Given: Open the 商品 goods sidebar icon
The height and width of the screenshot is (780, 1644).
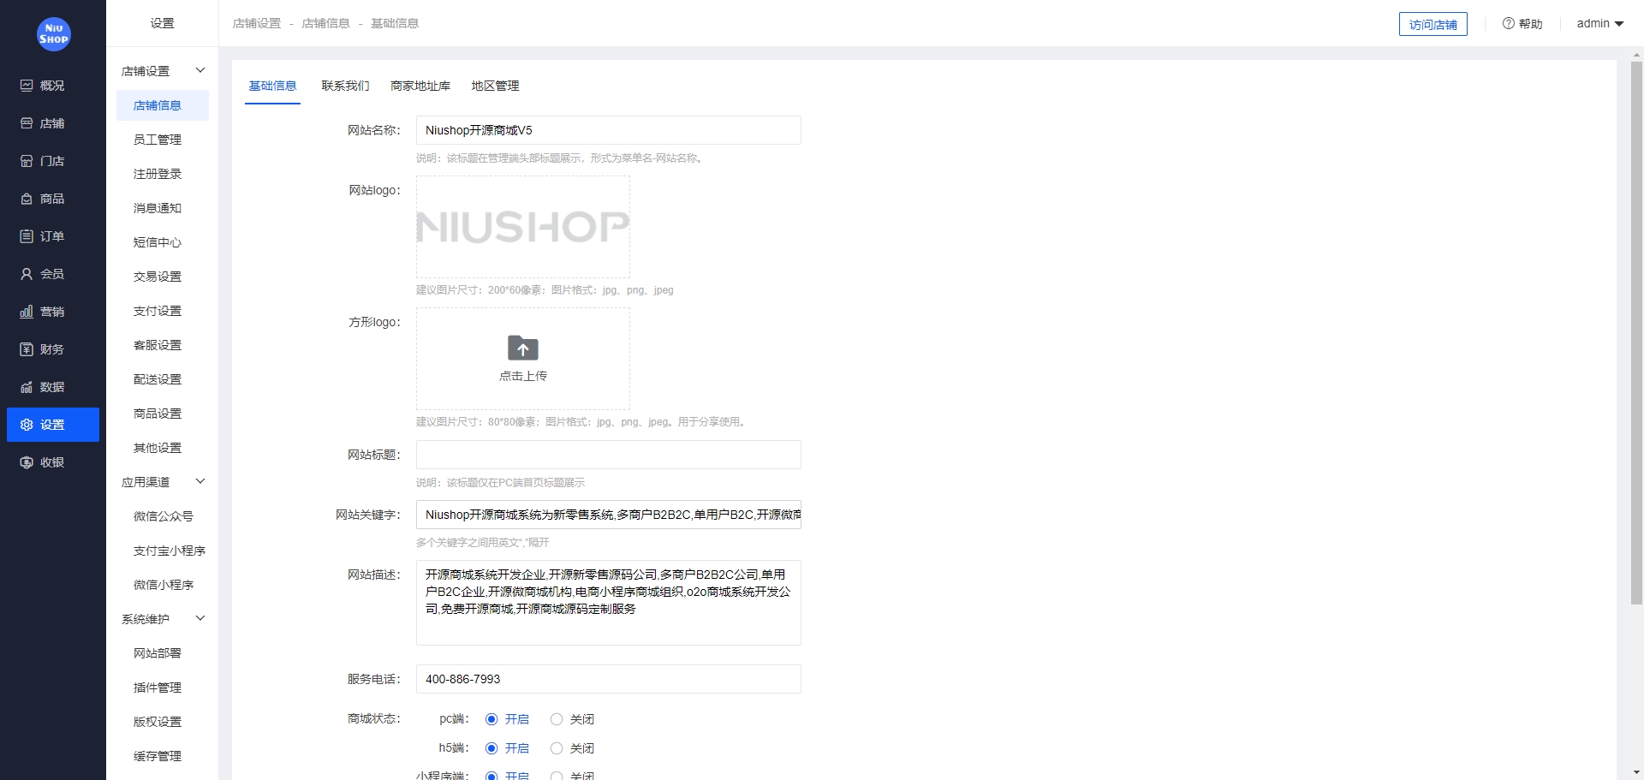Looking at the screenshot, I should click(x=27, y=199).
